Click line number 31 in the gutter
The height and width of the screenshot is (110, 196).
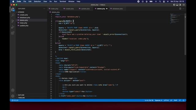[x=51, y=81]
